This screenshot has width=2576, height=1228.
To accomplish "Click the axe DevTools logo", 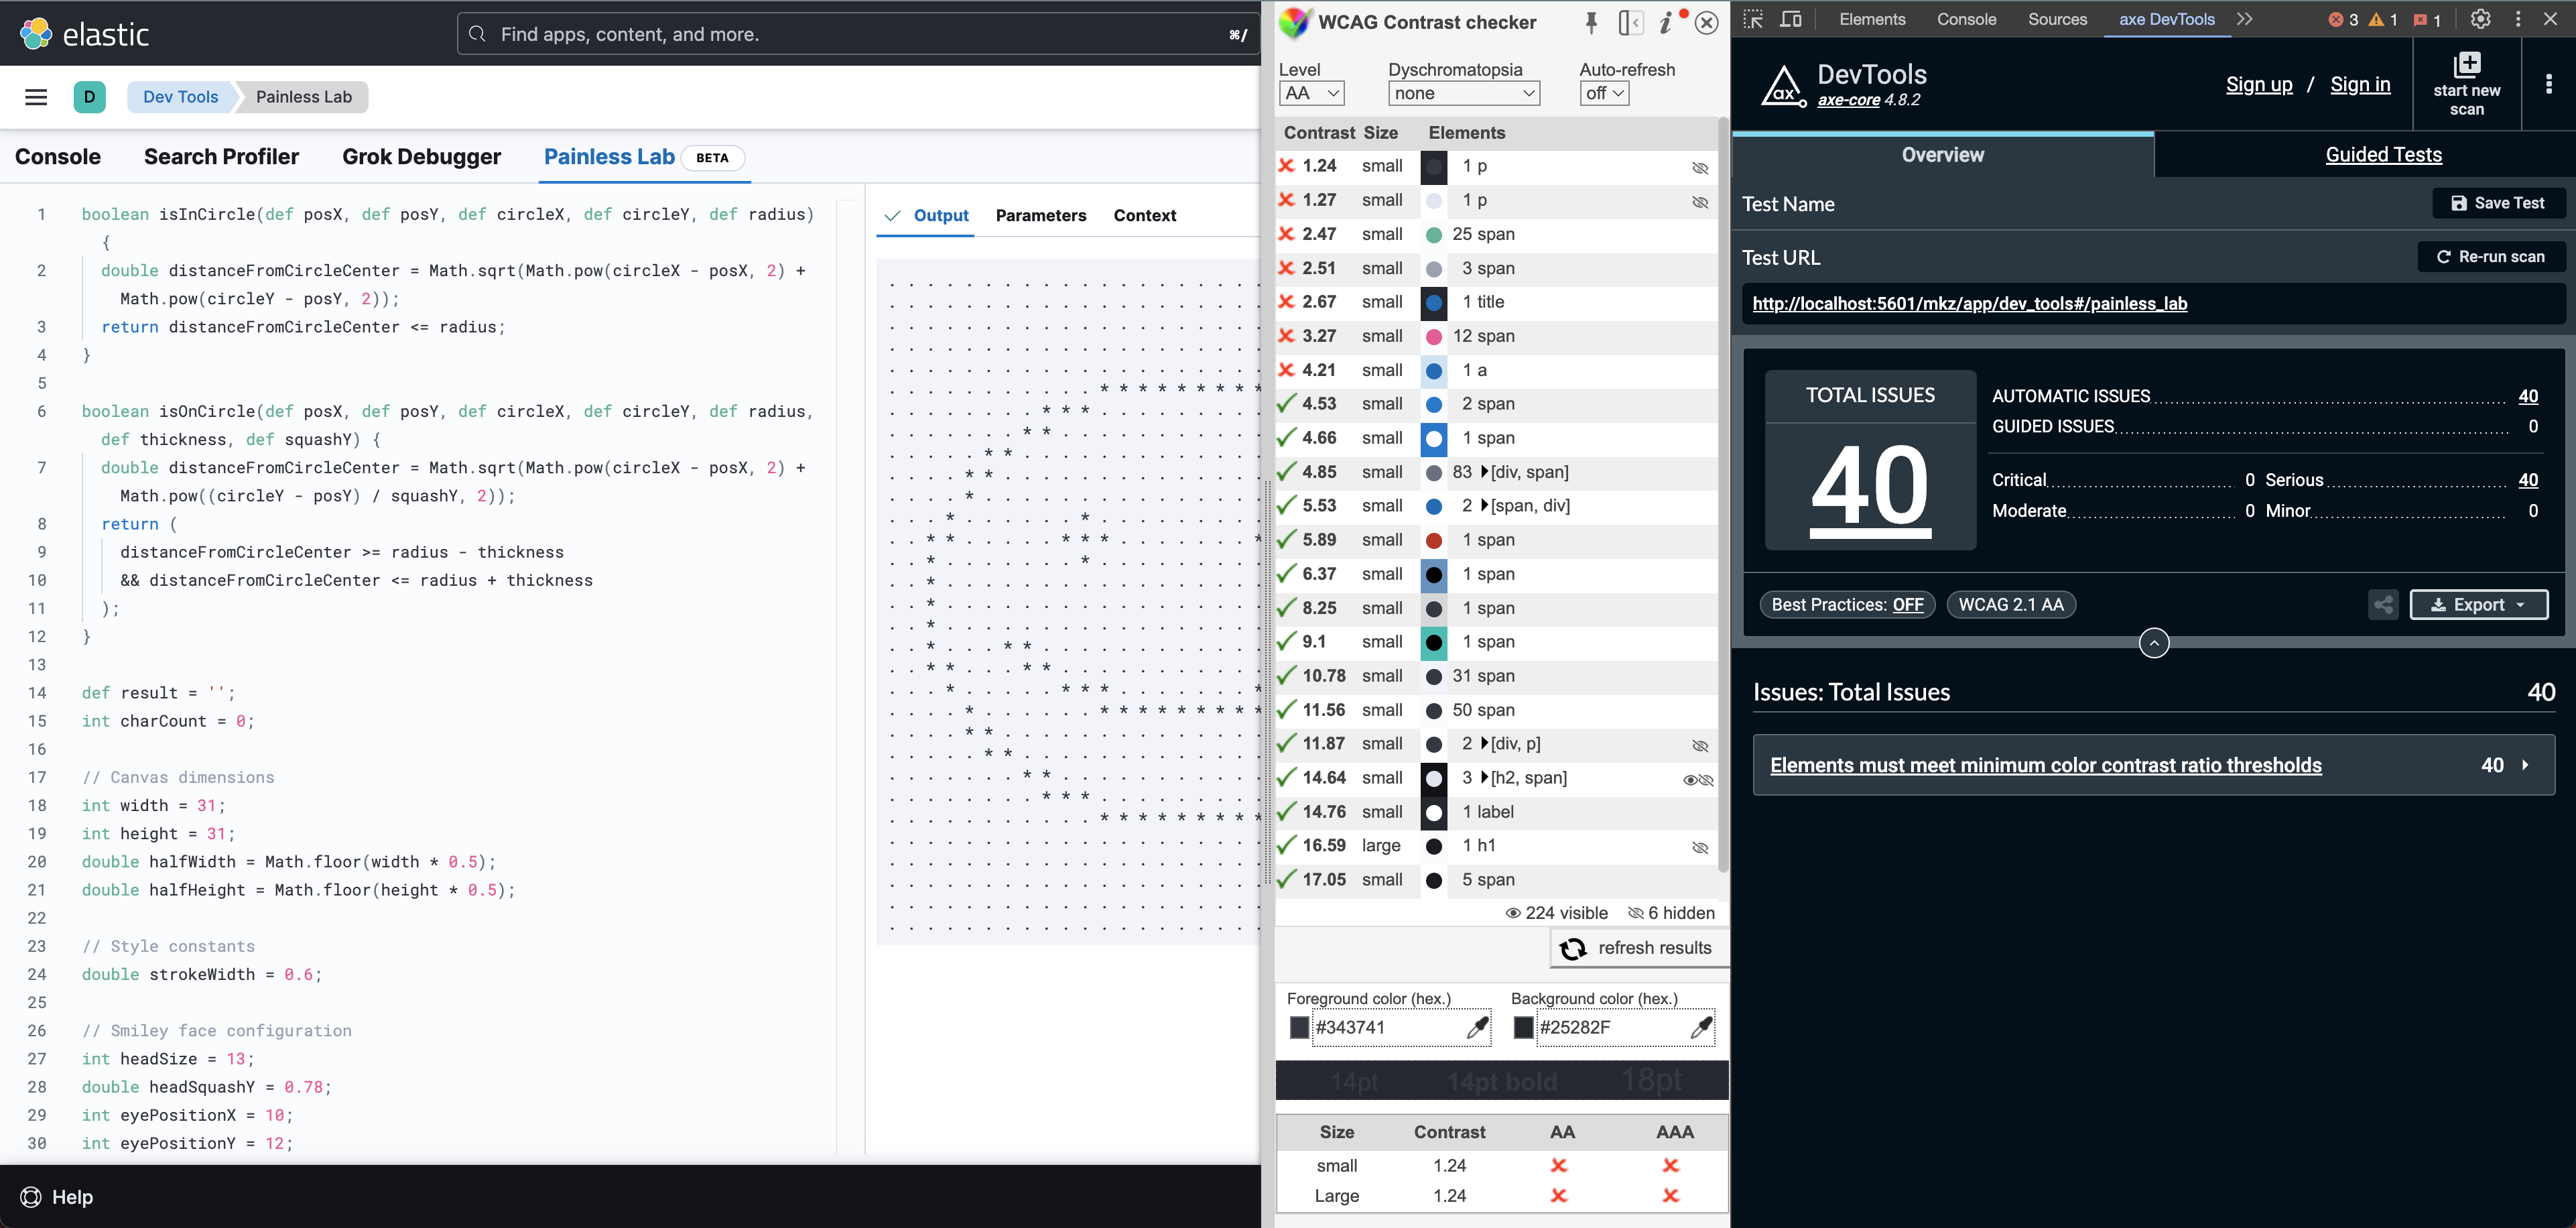I will pyautogui.click(x=1783, y=87).
